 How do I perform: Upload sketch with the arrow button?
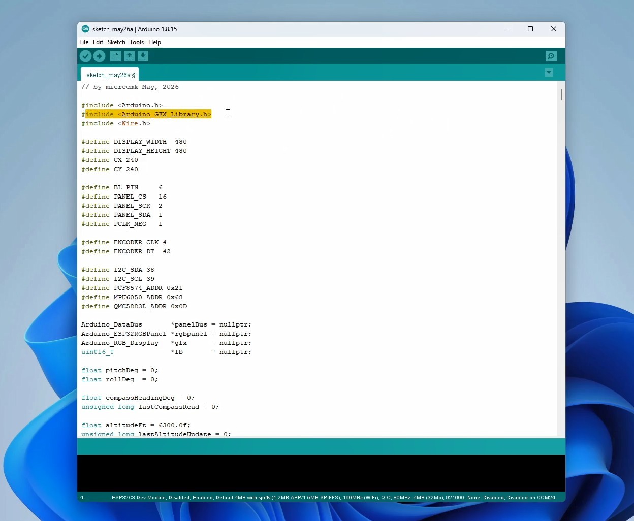point(100,56)
